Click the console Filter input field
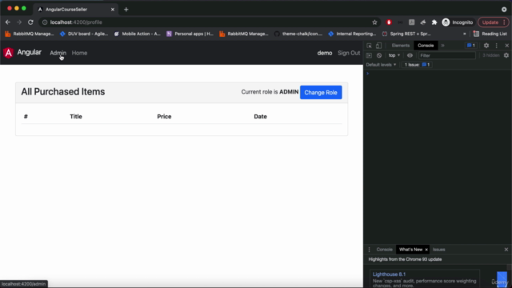The width and height of the screenshot is (512, 288). coord(446,55)
